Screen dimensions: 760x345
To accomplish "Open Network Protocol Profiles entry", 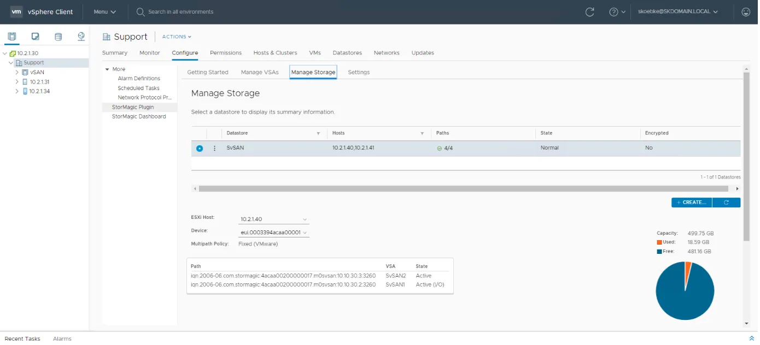I will (145, 98).
